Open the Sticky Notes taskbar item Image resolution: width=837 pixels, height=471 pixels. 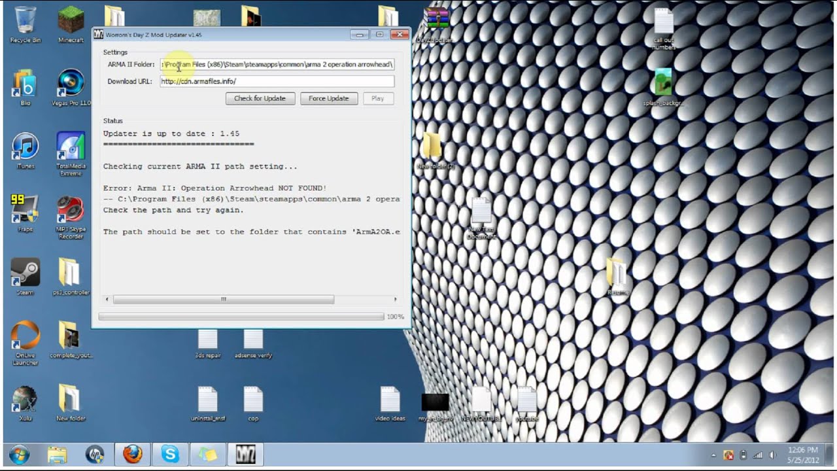(x=208, y=454)
